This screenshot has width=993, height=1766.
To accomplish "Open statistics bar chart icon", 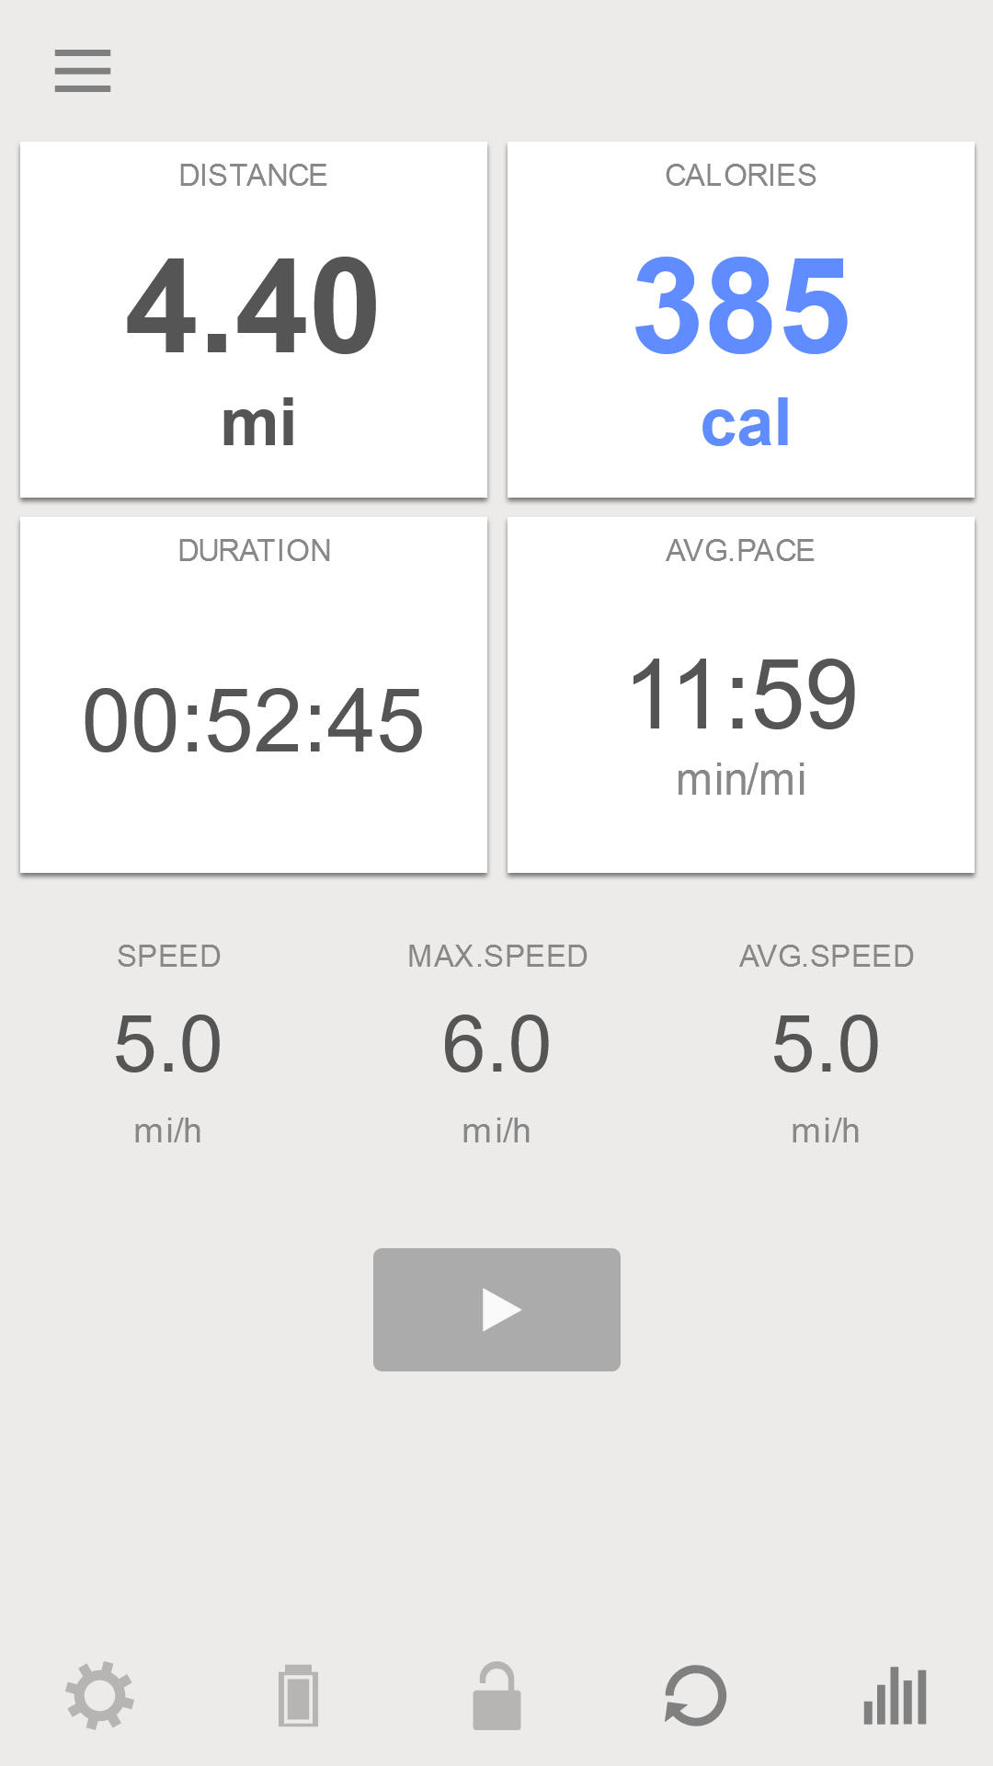I will point(895,1695).
